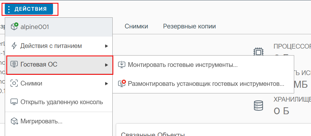Click the alpine001 VM icon
This screenshot has width=311, height=136.
pos(14,27)
